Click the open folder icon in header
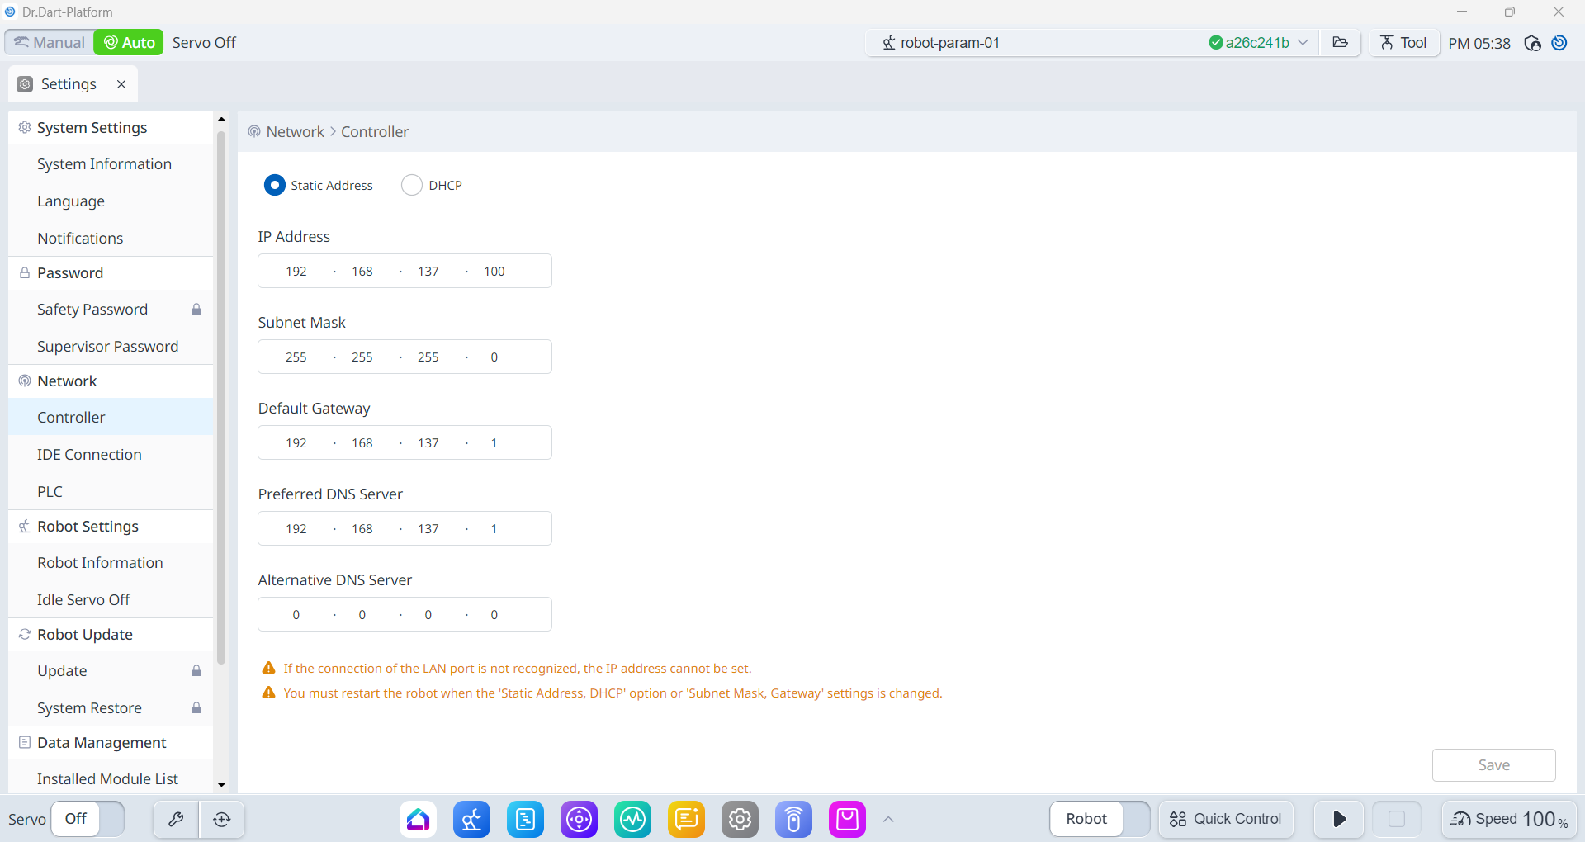Image resolution: width=1585 pixels, height=842 pixels. [1341, 42]
